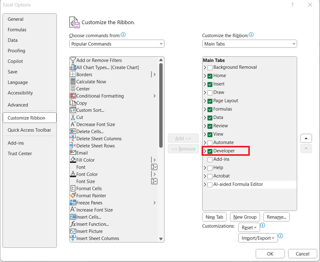Select the Delete Sheet Columns icon
Image resolution: width=320 pixels, height=262 pixels.
pyautogui.click(x=73, y=138)
